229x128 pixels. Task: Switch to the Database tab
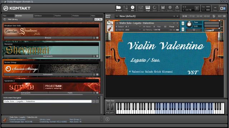(x=43, y=16)
